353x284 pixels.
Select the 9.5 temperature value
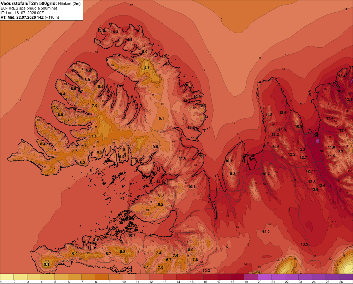[155, 147]
